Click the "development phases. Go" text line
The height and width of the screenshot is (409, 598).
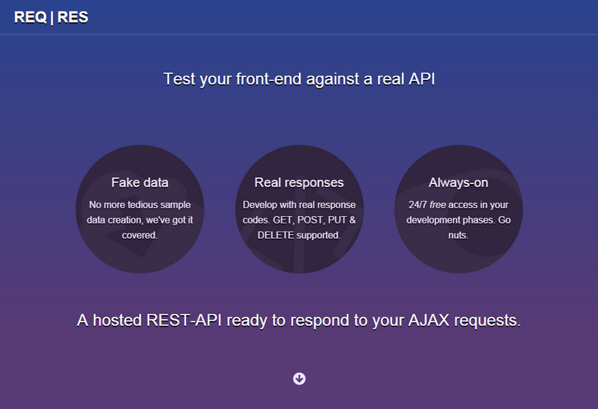pyautogui.click(x=458, y=219)
